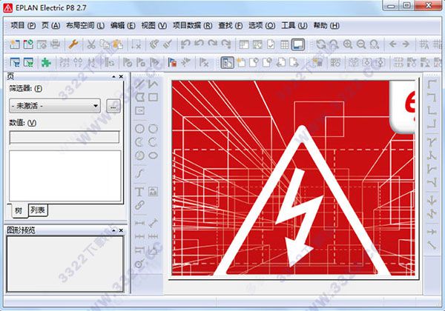Open the 编辑(E) menu
This screenshot has width=445, height=311.
point(122,25)
